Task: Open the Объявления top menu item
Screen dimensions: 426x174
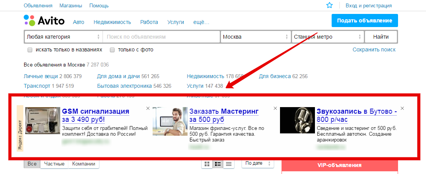Action: point(38,6)
